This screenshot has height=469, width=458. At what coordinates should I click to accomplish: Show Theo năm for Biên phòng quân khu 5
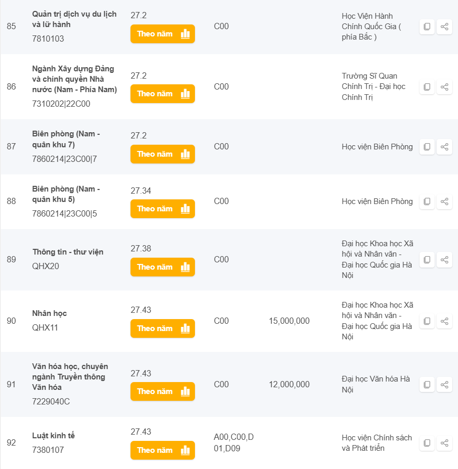pos(162,209)
